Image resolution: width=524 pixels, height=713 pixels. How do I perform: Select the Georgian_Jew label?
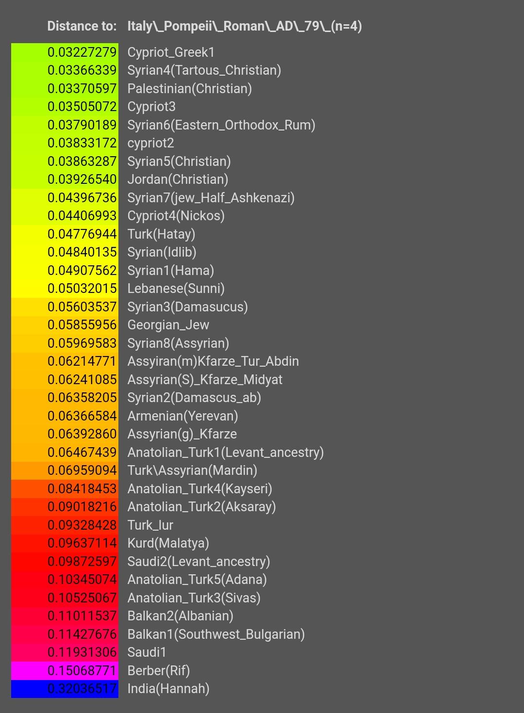tap(168, 325)
